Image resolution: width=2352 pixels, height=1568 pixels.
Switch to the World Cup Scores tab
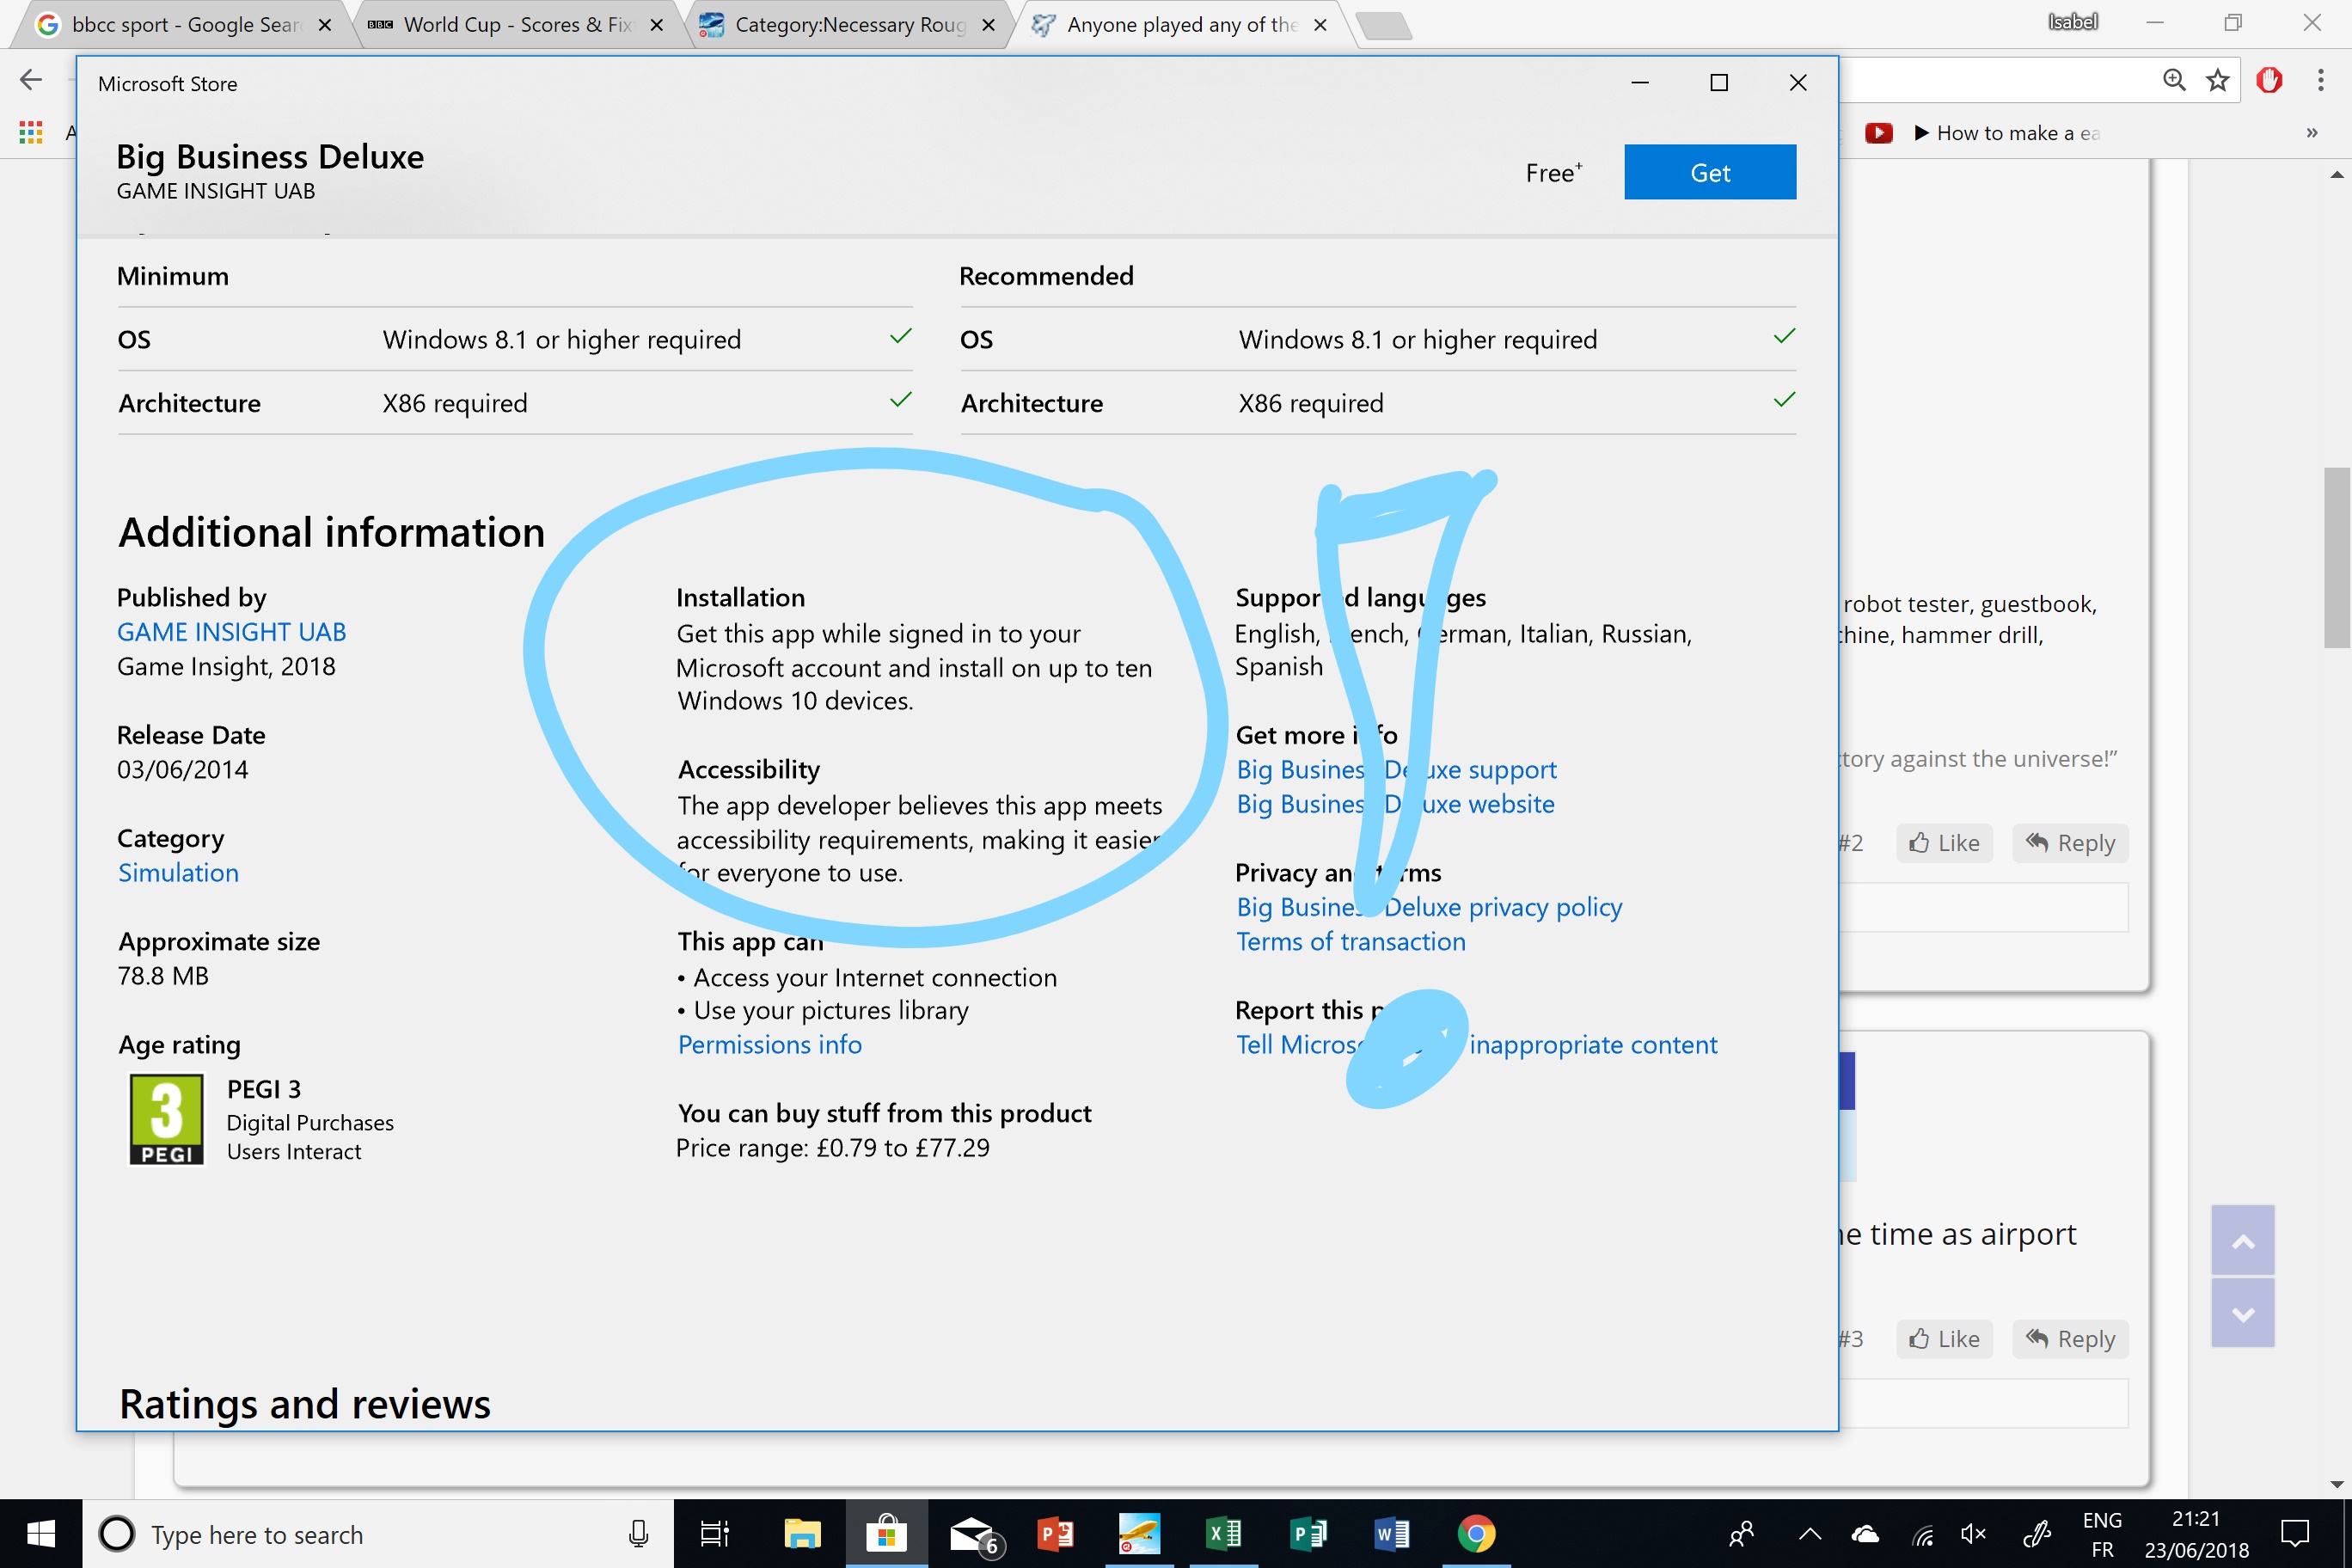click(517, 24)
